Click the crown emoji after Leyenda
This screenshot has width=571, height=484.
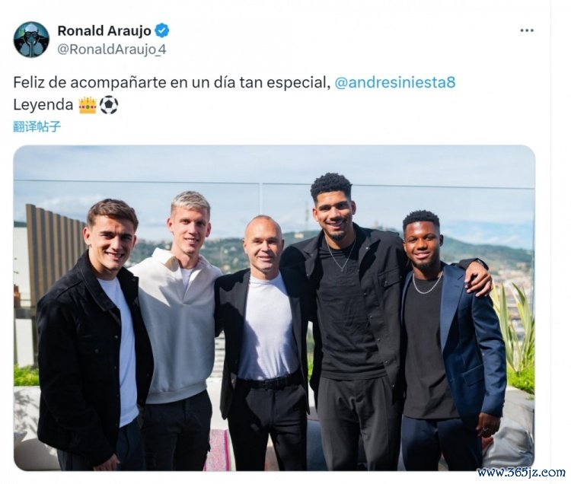point(88,105)
